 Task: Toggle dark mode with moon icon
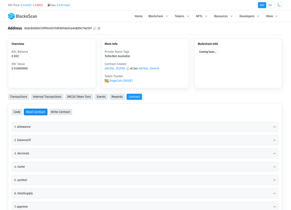tap(279, 5)
